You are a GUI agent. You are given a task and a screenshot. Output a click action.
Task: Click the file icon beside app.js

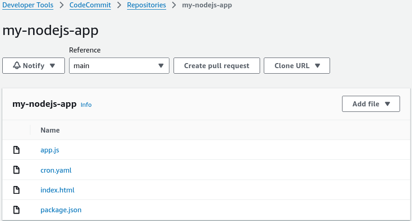[16, 150]
